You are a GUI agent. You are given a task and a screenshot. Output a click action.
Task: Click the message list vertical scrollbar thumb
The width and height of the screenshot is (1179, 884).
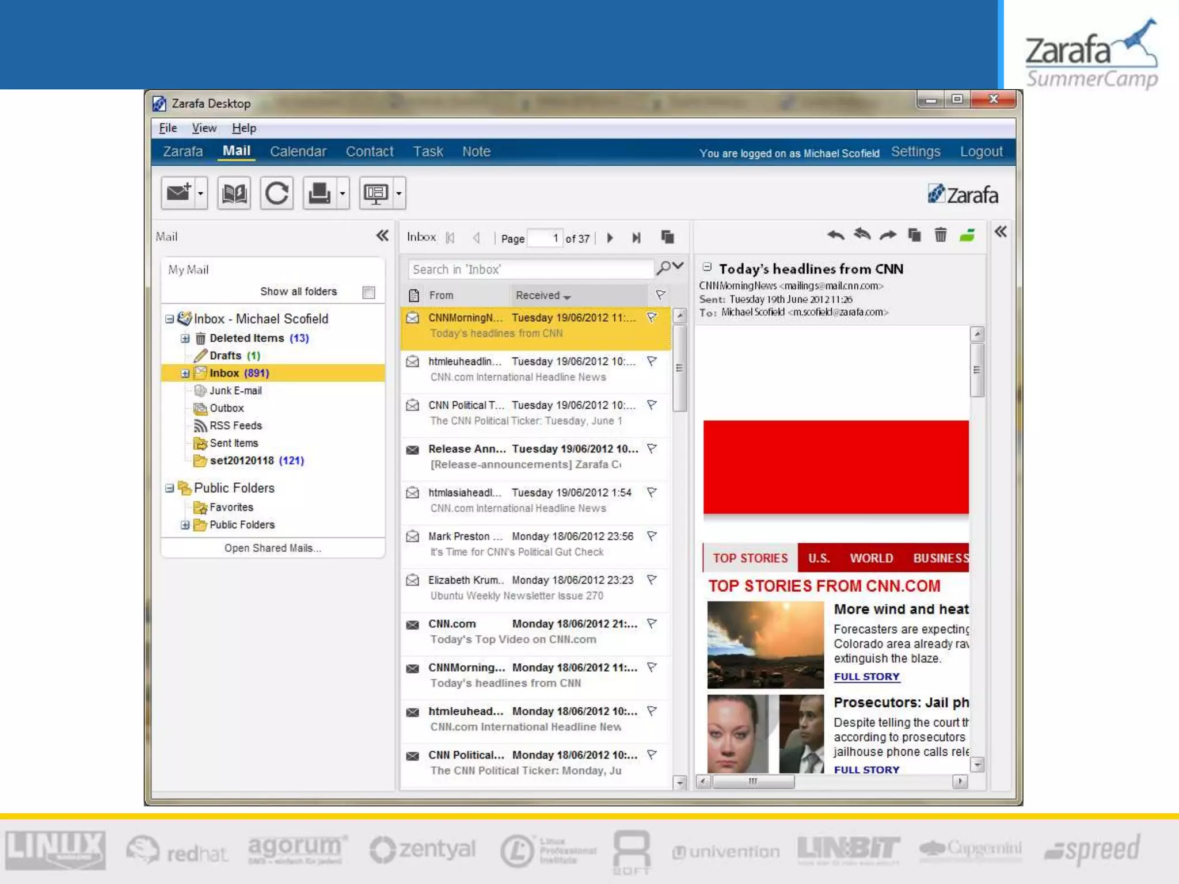coord(679,368)
